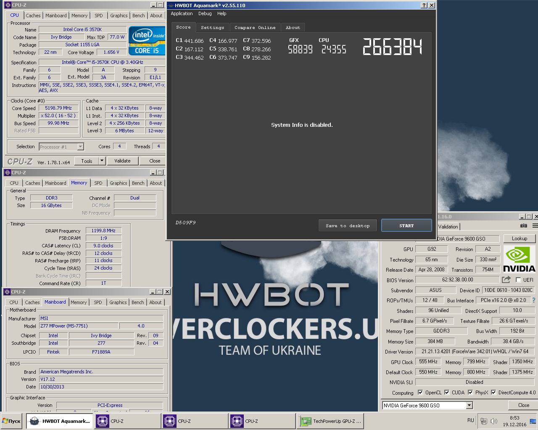Click the Core Voltage value 1.656 V

tap(112, 52)
